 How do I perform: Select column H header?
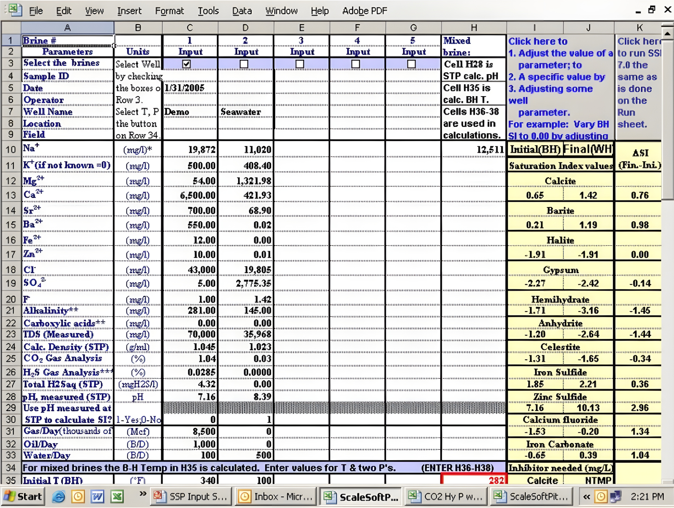[474, 27]
